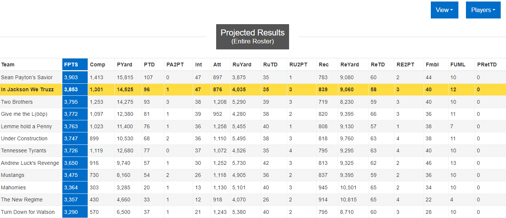Sort by the Comp column header
Screen dimensions: 506x218
pos(97,64)
